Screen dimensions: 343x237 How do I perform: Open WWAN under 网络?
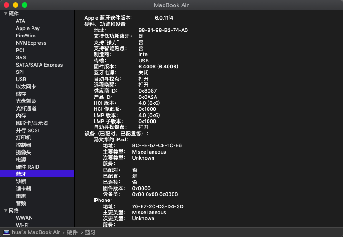24,218
